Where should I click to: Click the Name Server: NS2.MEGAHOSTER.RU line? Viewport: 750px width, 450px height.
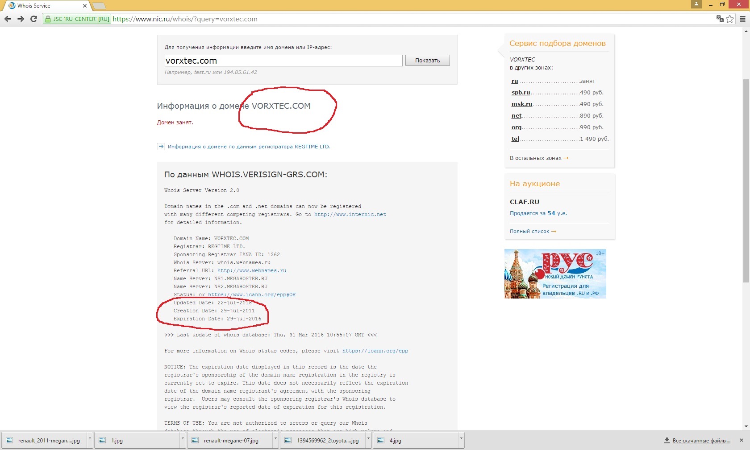pos(221,286)
